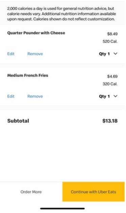This screenshot has height=213, width=126.
Task: Expand the Medium French Fries quantity chevron
Action: click(x=115, y=96)
